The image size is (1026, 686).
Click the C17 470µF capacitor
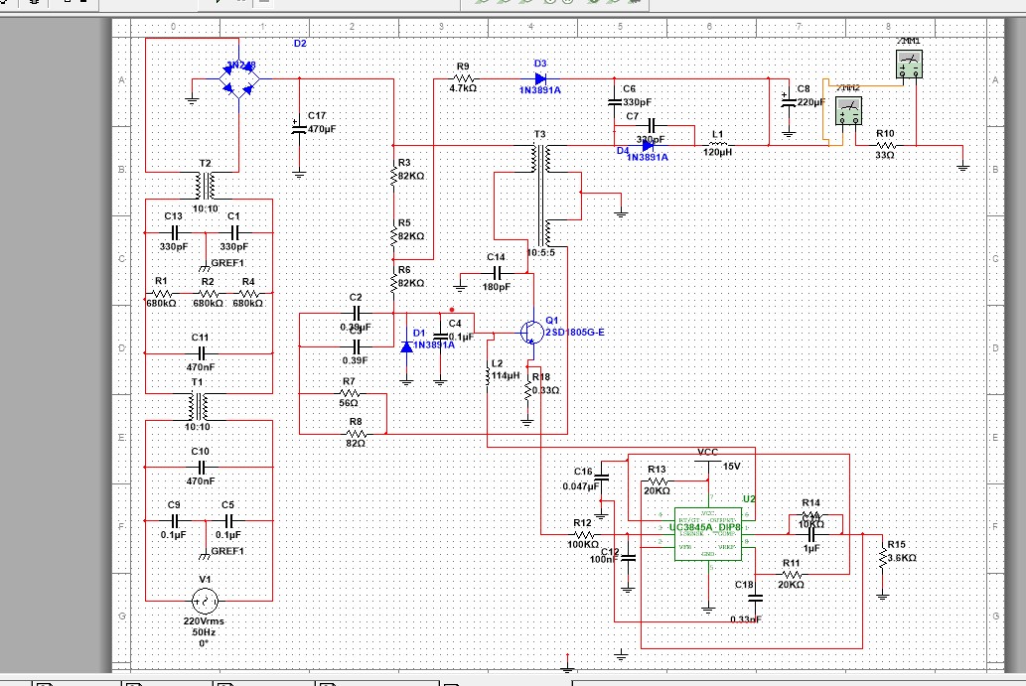pos(299,127)
